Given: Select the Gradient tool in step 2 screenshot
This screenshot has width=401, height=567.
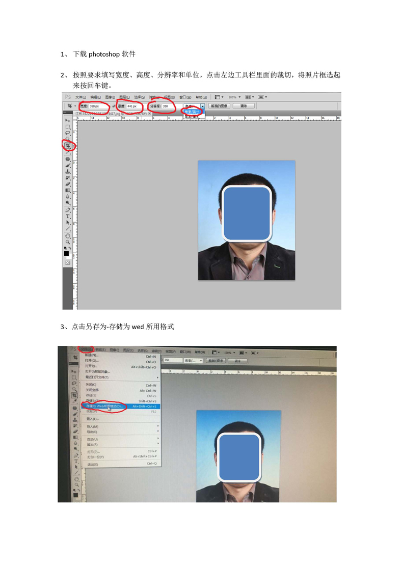Looking at the screenshot, I should [x=68, y=190].
